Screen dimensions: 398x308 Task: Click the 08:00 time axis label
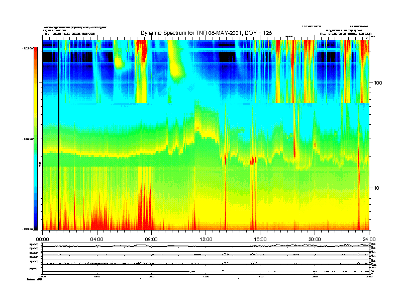pos(151,240)
